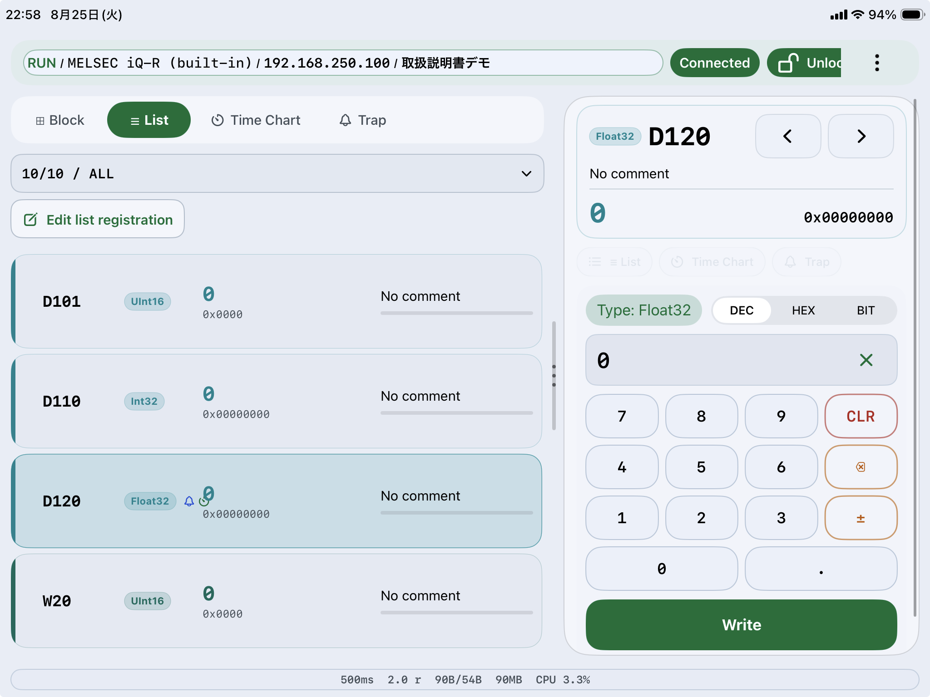Click the bell trap icon on D120 row
This screenshot has height=697, width=930.
pyautogui.click(x=189, y=501)
